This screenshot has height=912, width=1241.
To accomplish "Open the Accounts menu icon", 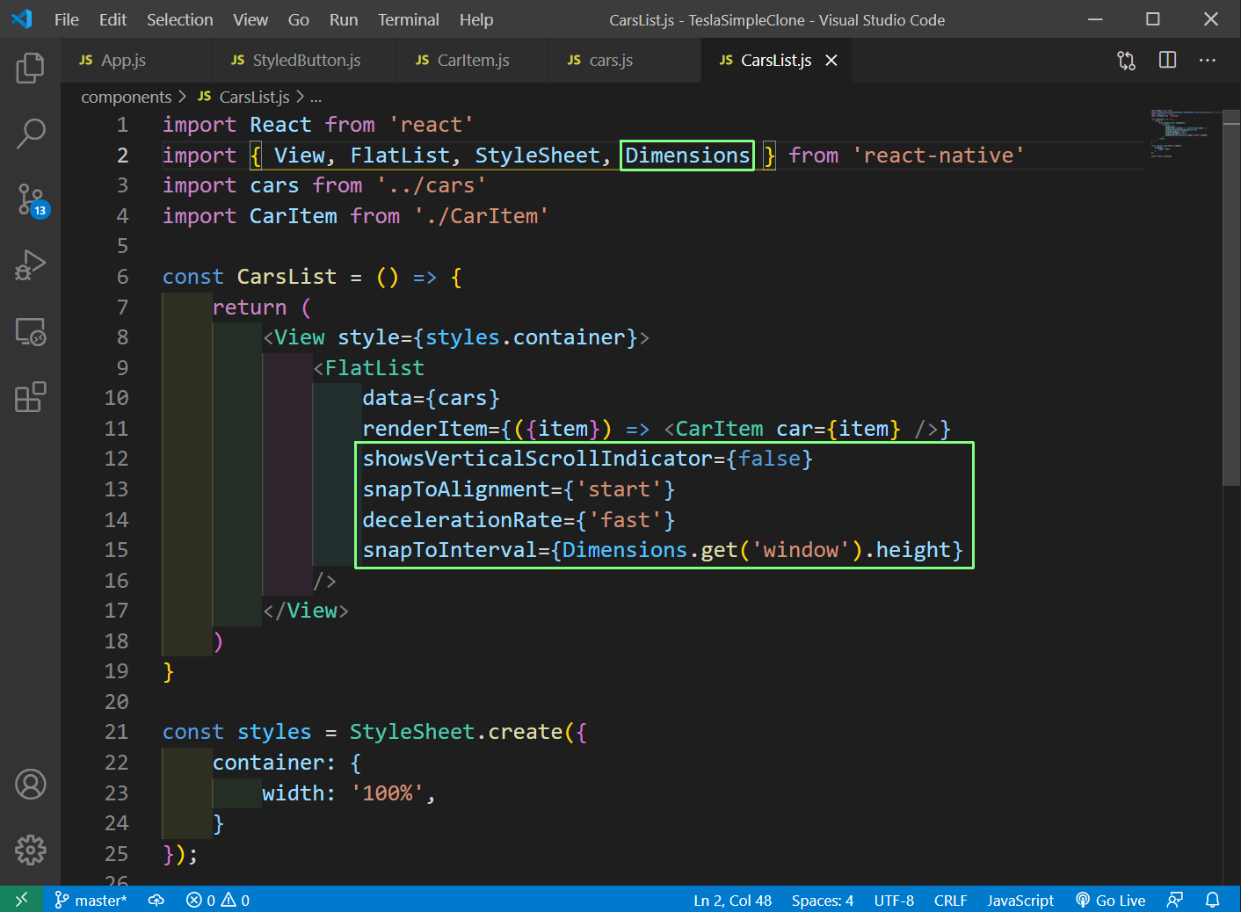I will (30, 784).
